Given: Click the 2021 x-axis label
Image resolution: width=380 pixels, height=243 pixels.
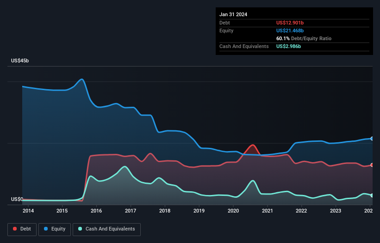Looking at the screenshot, I should click(x=268, y=211).
